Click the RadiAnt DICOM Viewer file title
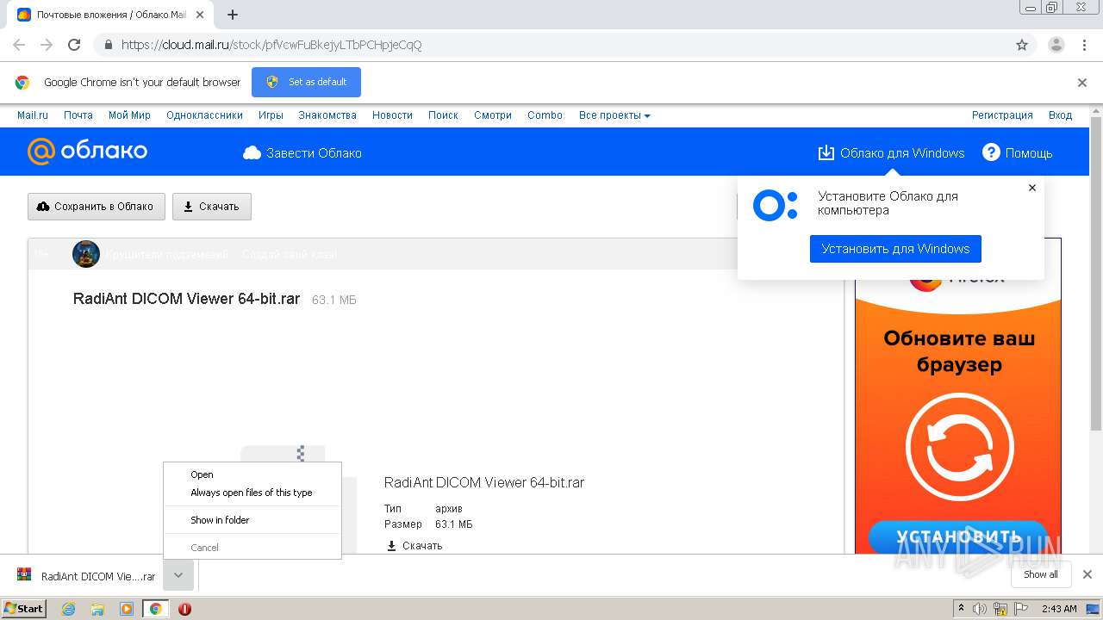This screenshot has height=620, width=1103. click(x=186, y=299)
